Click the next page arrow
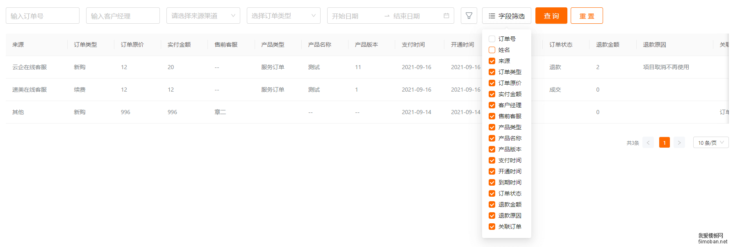 679,143
